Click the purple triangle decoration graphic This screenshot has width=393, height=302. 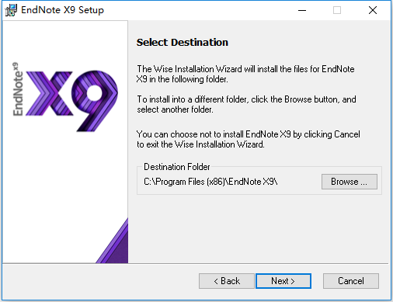[x=112, y=241]
